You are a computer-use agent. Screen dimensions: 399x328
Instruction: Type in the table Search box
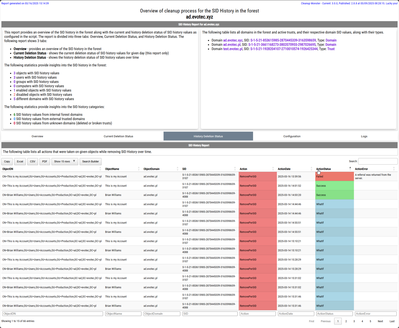pos(378,161)
